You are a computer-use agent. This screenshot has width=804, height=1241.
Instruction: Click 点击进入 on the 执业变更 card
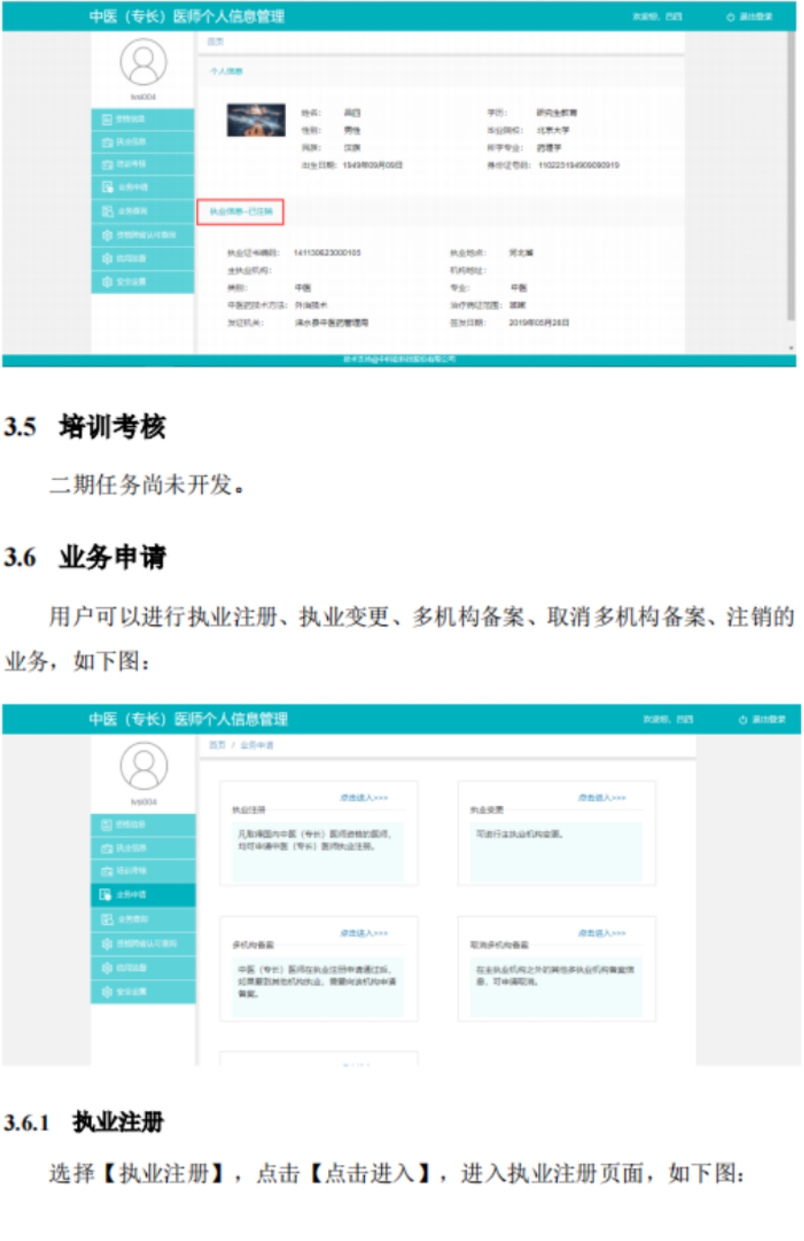tap(602, 798)
